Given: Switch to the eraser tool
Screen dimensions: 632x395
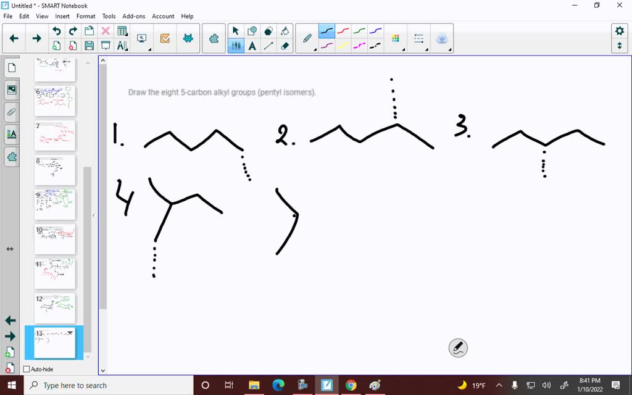Looking at the screenshot, I should click(284, 45).
